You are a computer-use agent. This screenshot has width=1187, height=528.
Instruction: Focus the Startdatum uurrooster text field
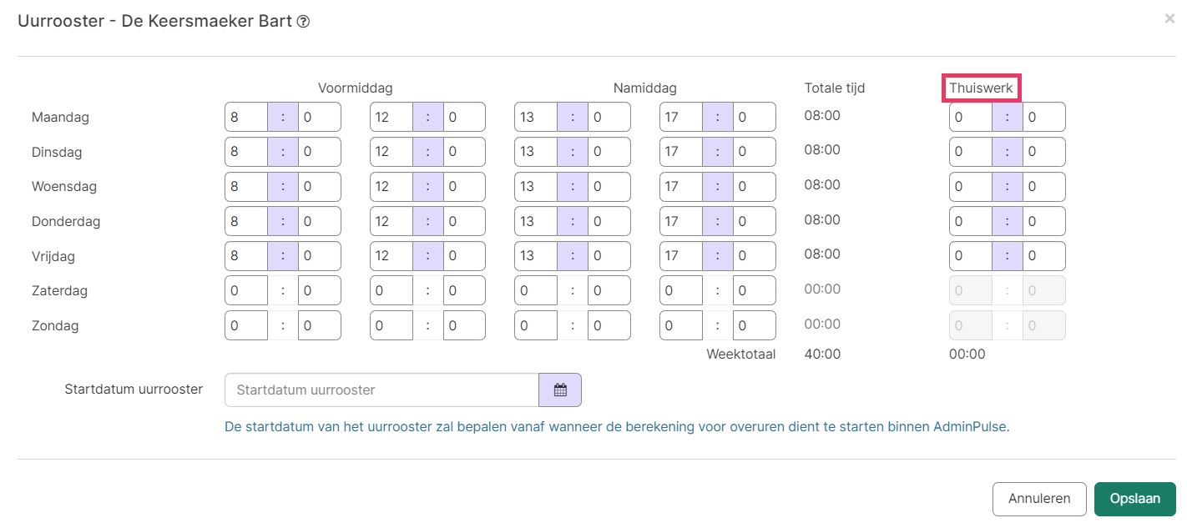tap(382, 390)
